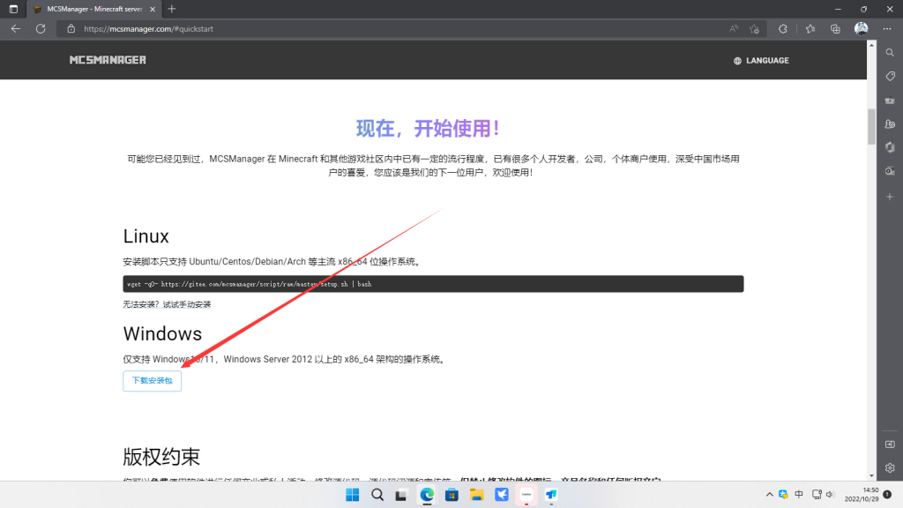Refresh the MCSManager page

[x=41, y=28]
